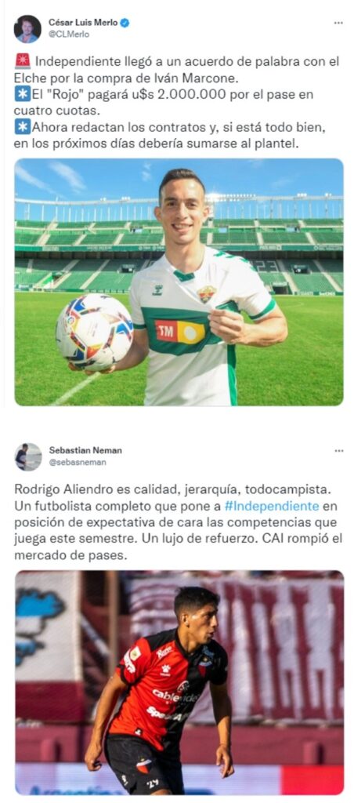Click the tweet text about Rodrigo Aliendro

point(177,523)
